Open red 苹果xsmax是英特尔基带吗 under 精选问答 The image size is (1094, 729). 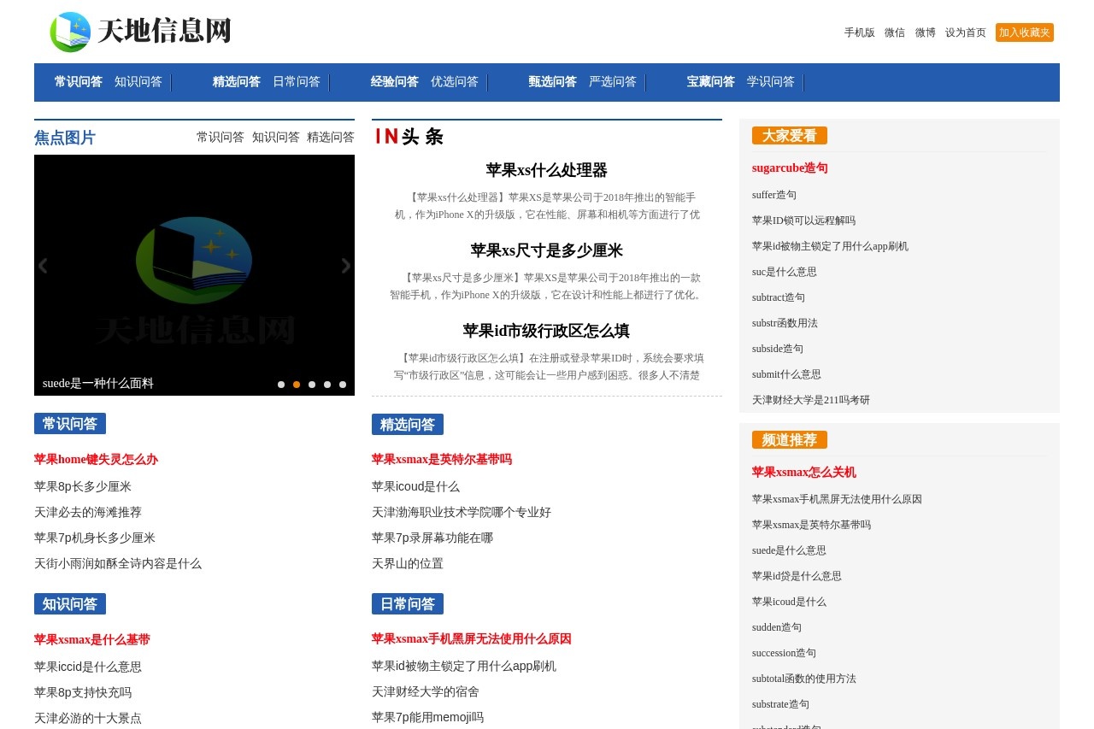pyautogui.click(x=442, y=460)
